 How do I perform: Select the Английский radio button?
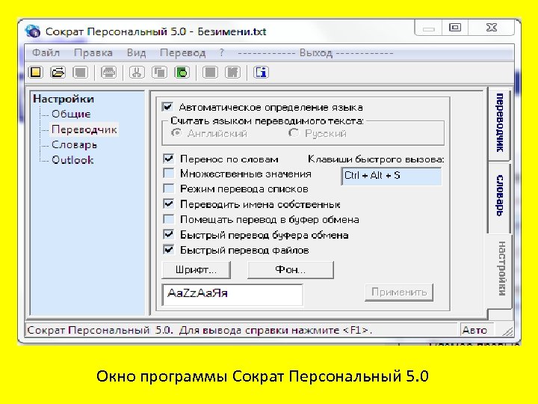point(176,133)
